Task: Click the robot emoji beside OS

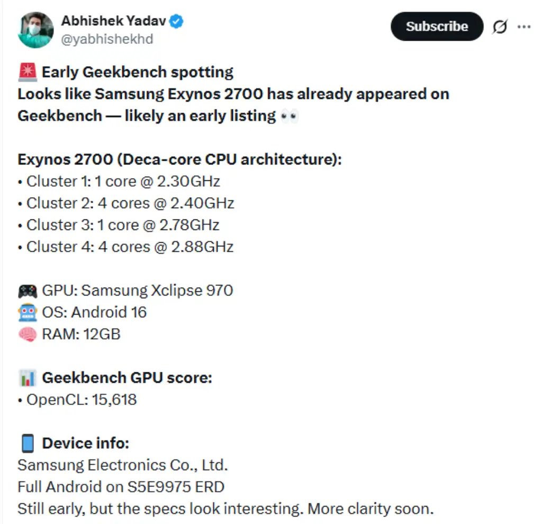Action: [27, 312]
